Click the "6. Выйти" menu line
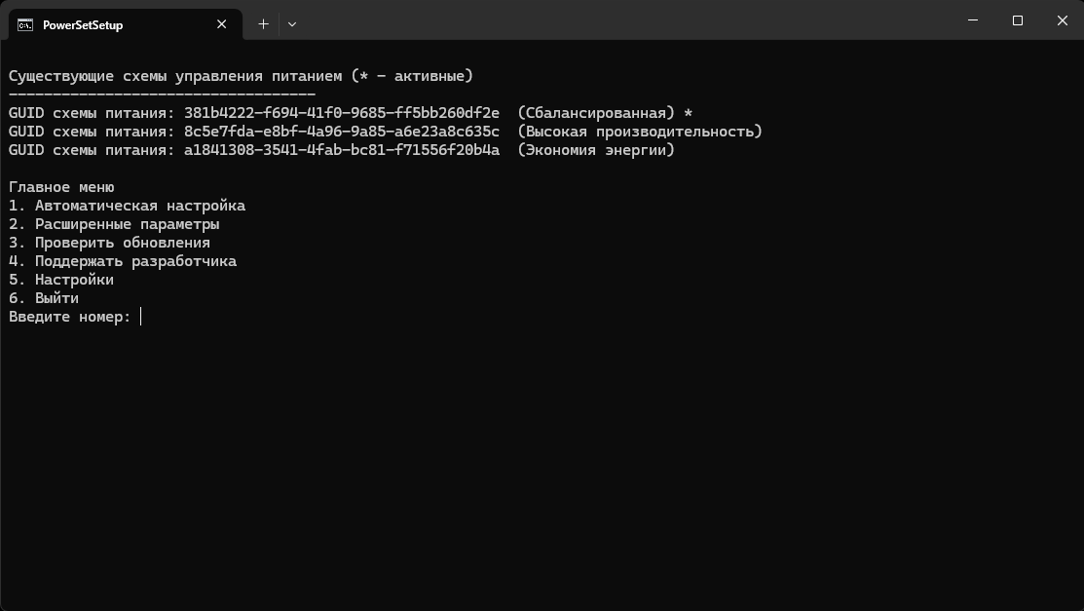This screenshot has height=611, width=1084. point(44,298)
